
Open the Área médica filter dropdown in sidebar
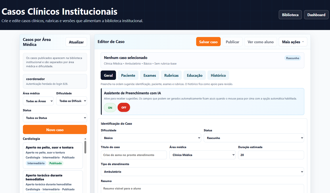(x=38, y=101)
